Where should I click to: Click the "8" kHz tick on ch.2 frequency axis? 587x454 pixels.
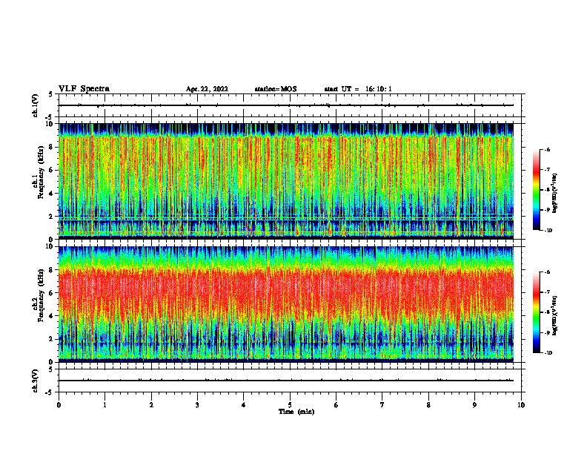pyautogui.click(x=51, y=270)
